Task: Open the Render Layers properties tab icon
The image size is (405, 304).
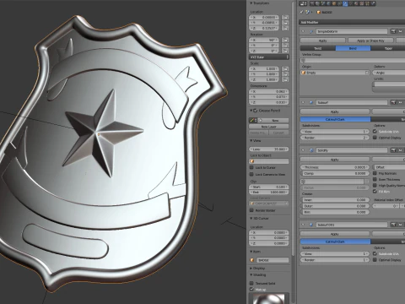Action: point(317,3)
